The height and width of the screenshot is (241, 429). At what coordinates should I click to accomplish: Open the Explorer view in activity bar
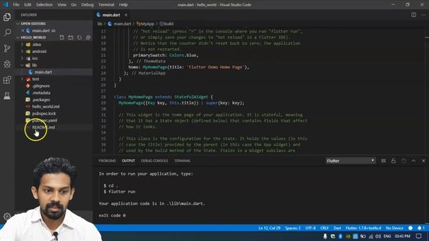pos(7,17)
